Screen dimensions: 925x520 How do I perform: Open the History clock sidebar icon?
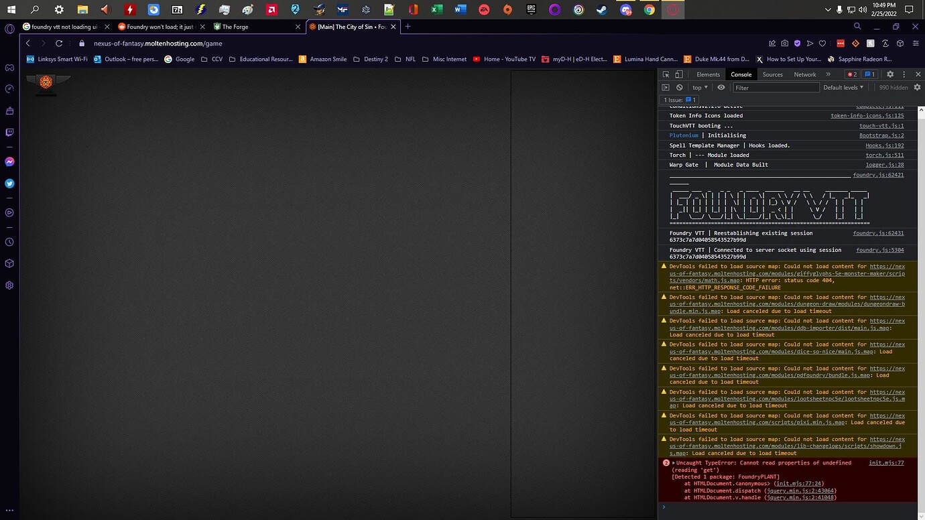click(x=9, y=242)
